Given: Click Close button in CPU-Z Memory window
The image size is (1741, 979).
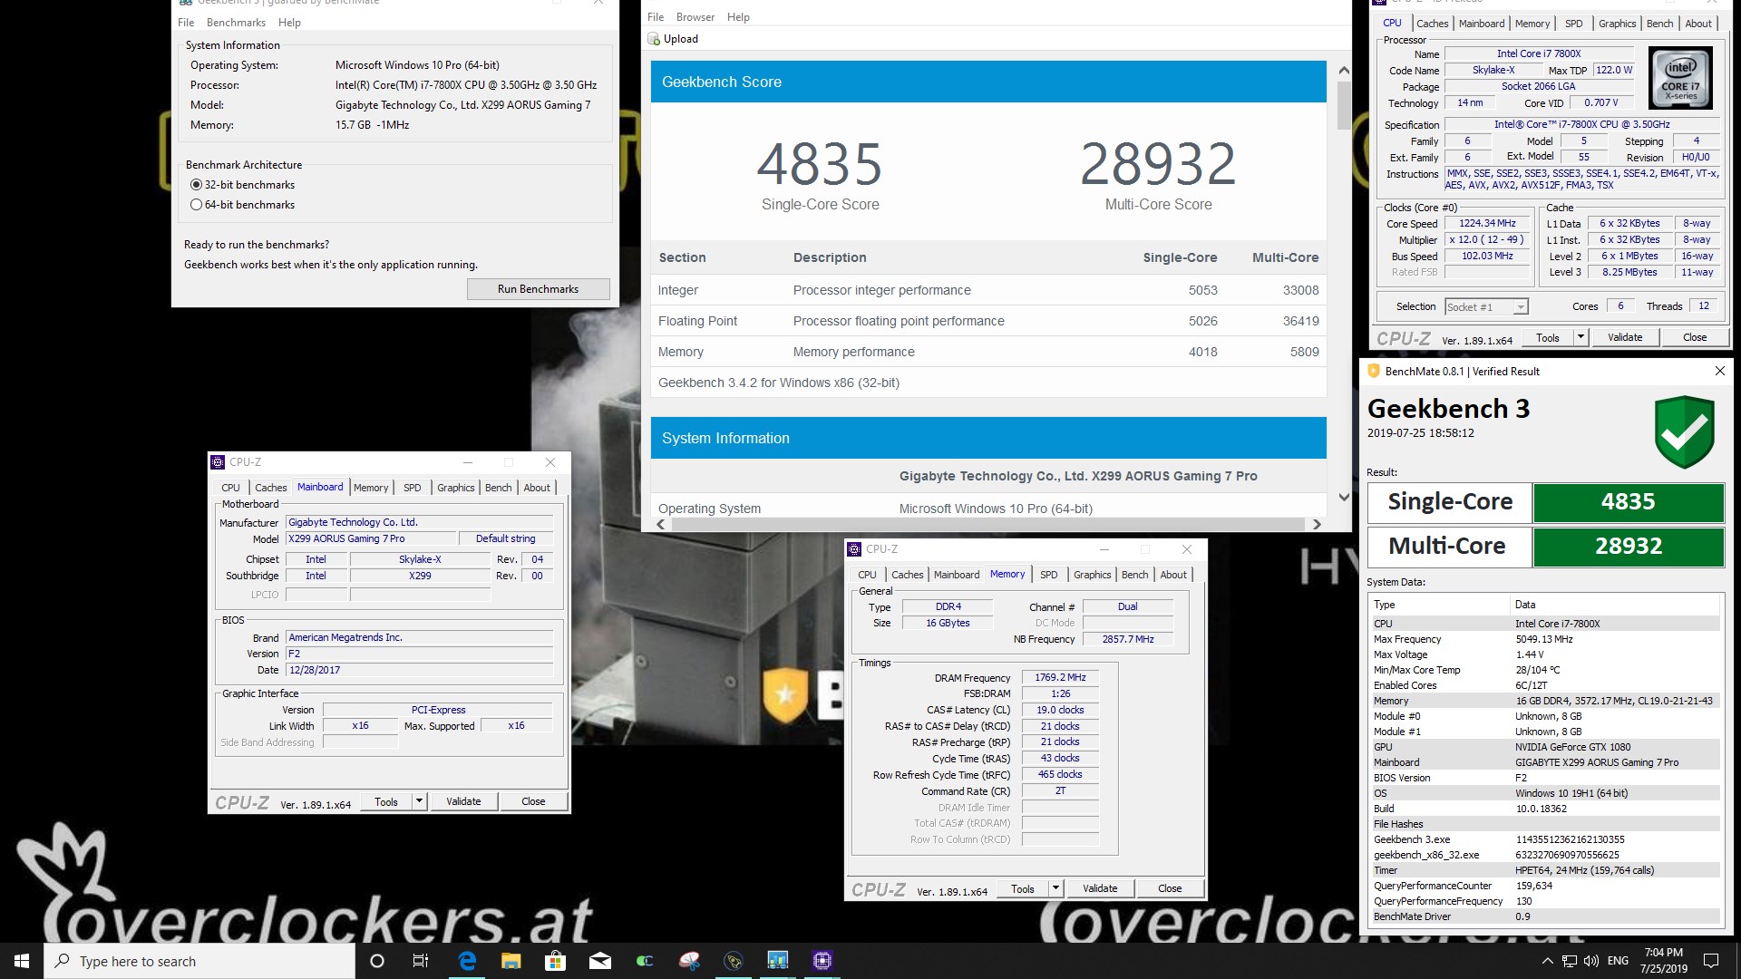Looking at the screenshot, I should click(1170, 888).
